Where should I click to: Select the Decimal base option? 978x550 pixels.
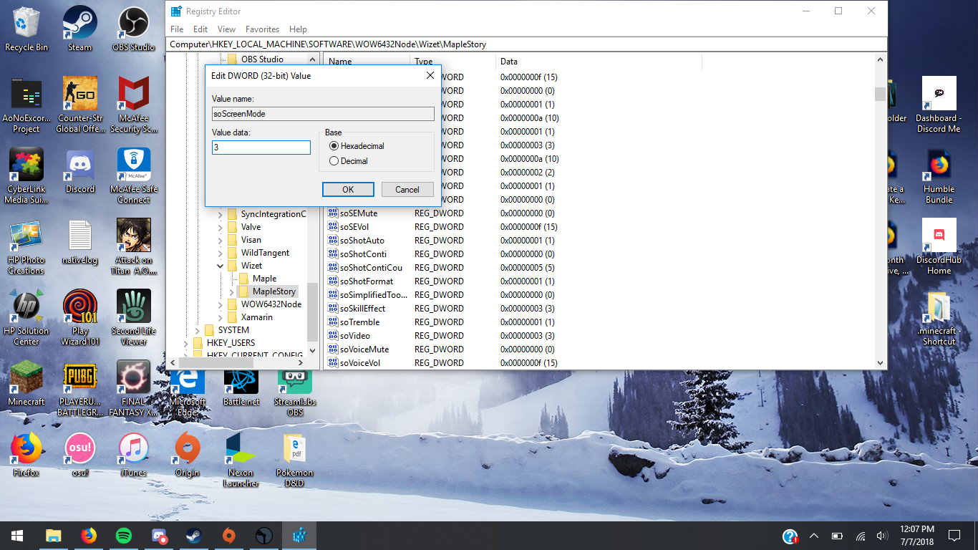(349, 161)
